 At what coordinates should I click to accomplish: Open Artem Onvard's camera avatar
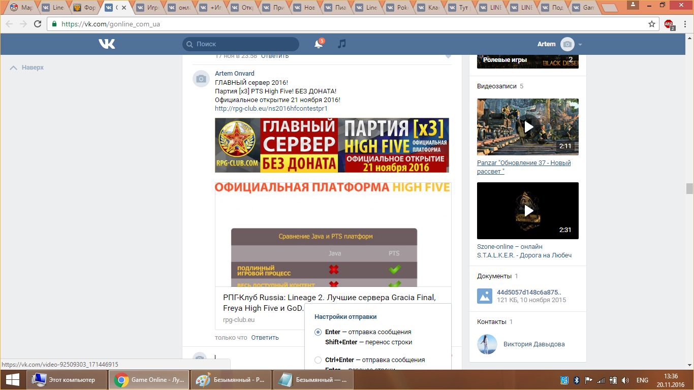pyautogui.click(x=201, y=79)
